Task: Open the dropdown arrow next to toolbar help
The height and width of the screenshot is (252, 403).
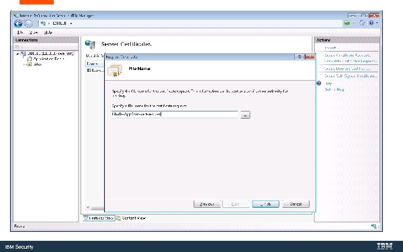Action: point(377,23)
